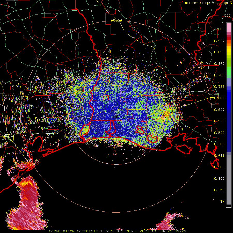Click the 100 NMI range ring label
233x233 pixels.
click(116, 20)
